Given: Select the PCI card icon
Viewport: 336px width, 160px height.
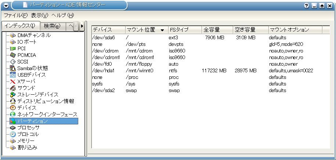Looking at the screenshot, I should pyautogui.click(x=13, y=48).
